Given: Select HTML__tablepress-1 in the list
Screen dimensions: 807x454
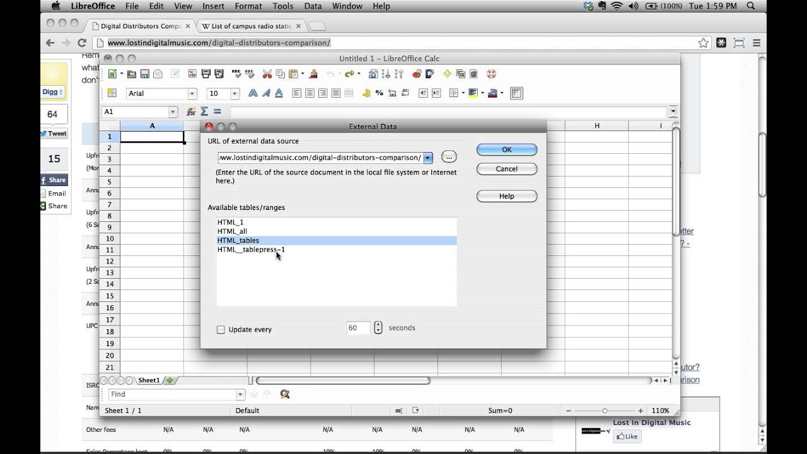Looking at the screenshot, I should 336,250.
